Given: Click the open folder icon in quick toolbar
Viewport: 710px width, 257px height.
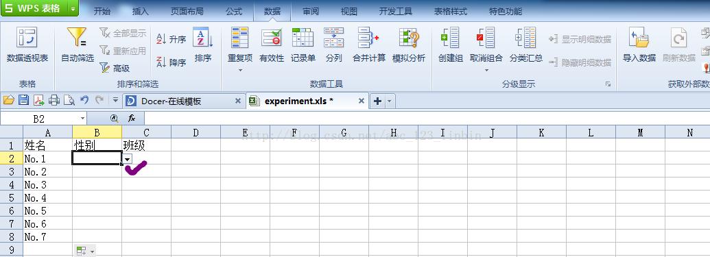Looking at the screenshot, I should coord(9,101).
